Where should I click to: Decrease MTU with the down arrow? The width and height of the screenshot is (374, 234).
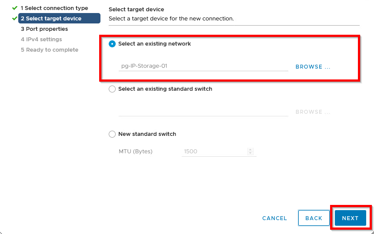(x=250, y=153)
